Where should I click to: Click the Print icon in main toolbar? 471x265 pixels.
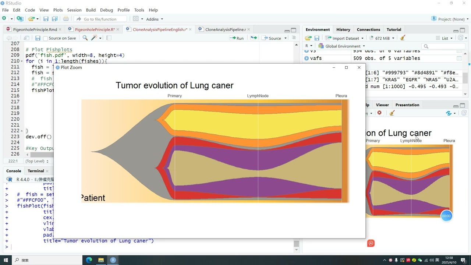coord(66,19)
